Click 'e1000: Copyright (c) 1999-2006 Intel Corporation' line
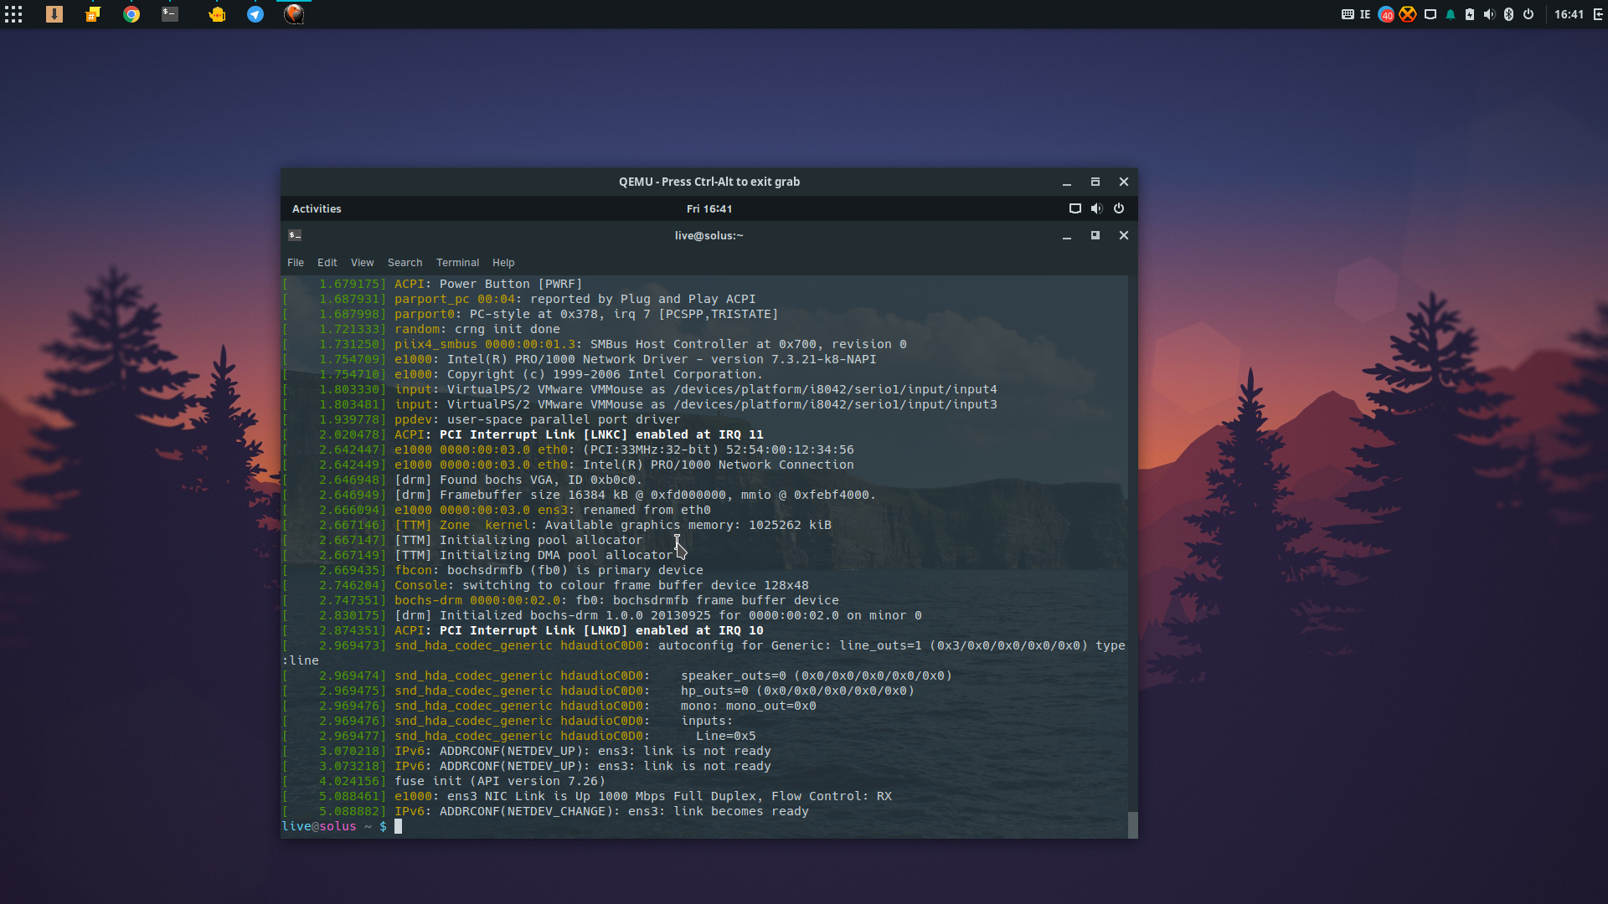The image size is (1608, 904). (579, 374)
